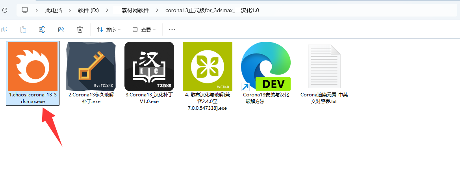Viewport: 460px width, 192px height.
Task: Click the rename icon in the toolbar
Action: 42,30
